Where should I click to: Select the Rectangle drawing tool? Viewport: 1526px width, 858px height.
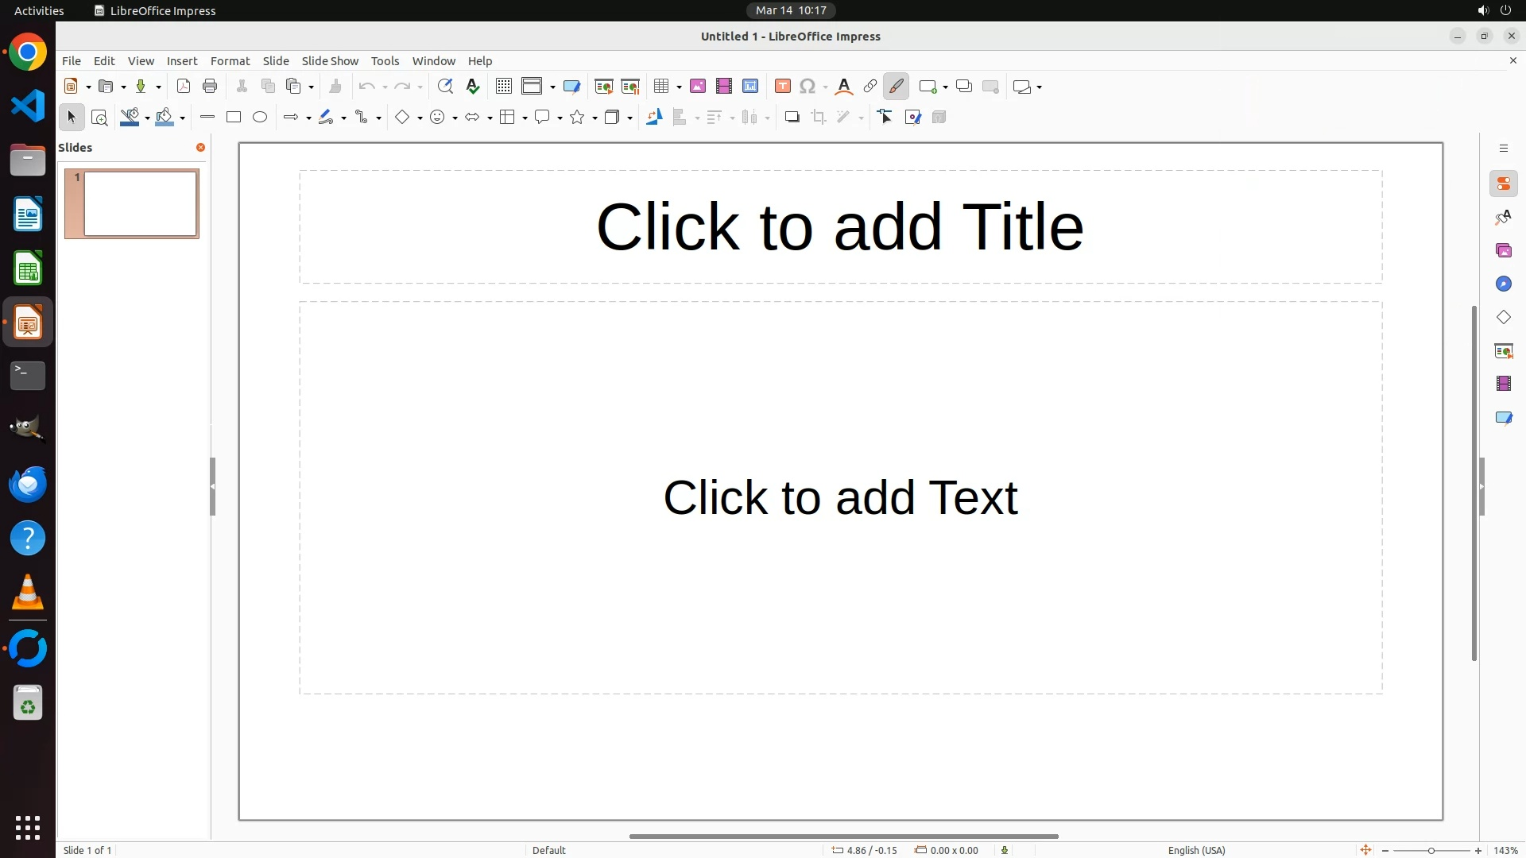[x=234, y=118]
